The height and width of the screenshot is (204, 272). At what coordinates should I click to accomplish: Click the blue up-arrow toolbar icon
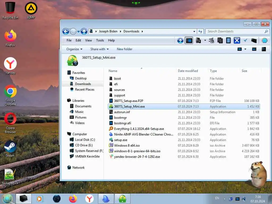[180, 41]
